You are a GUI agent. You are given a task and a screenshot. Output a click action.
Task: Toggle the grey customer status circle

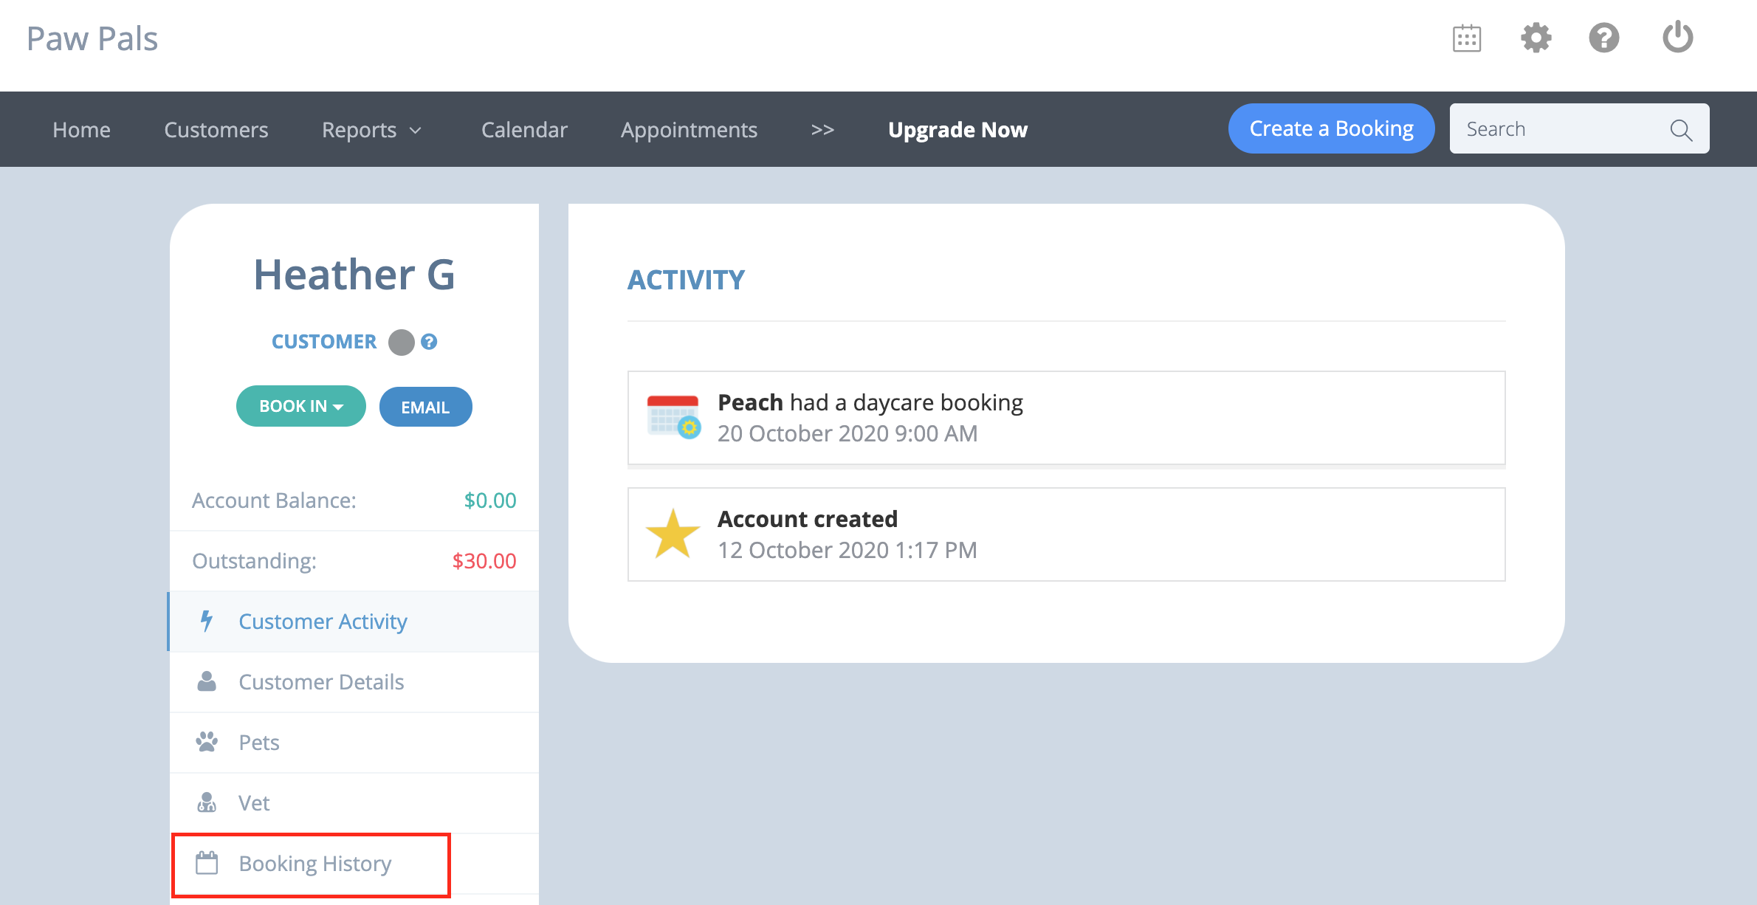[x=401, y=343]
